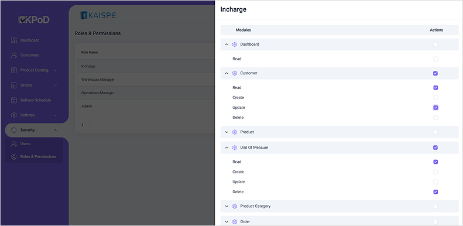Collapse Security sidebar submenu arrow

pyautogui.click(x=56, y=131)
